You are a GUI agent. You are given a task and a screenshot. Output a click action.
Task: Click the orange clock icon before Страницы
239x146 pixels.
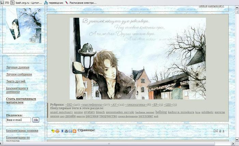[x=57, y=131]
